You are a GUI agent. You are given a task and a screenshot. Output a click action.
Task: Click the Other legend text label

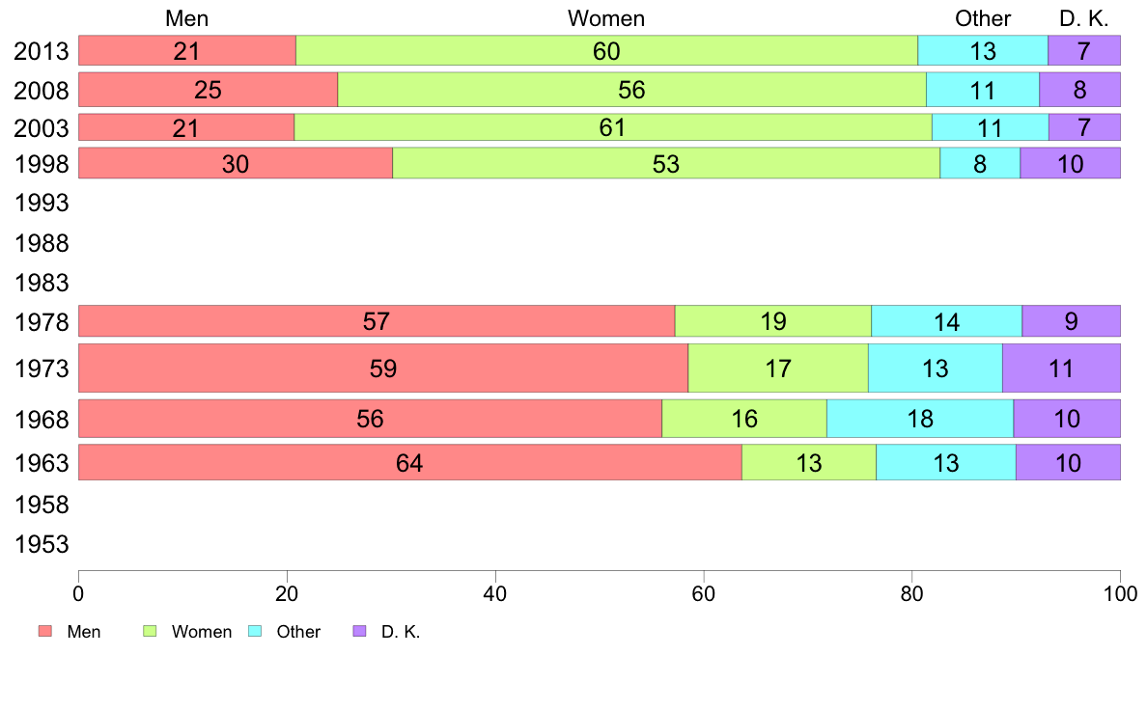298,632
